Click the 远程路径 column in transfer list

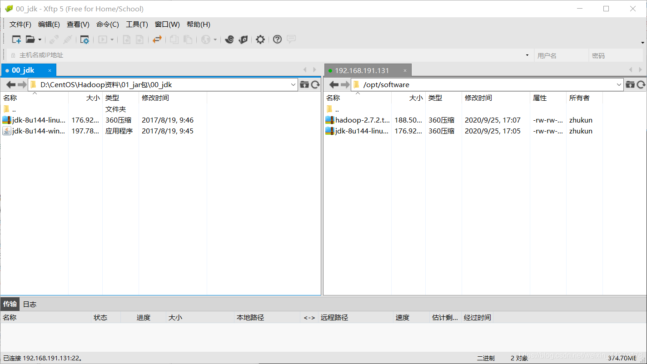[355, 317]
